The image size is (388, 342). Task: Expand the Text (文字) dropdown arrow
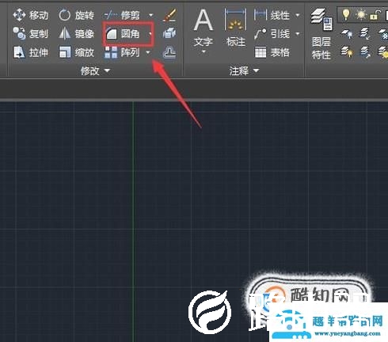204,51
